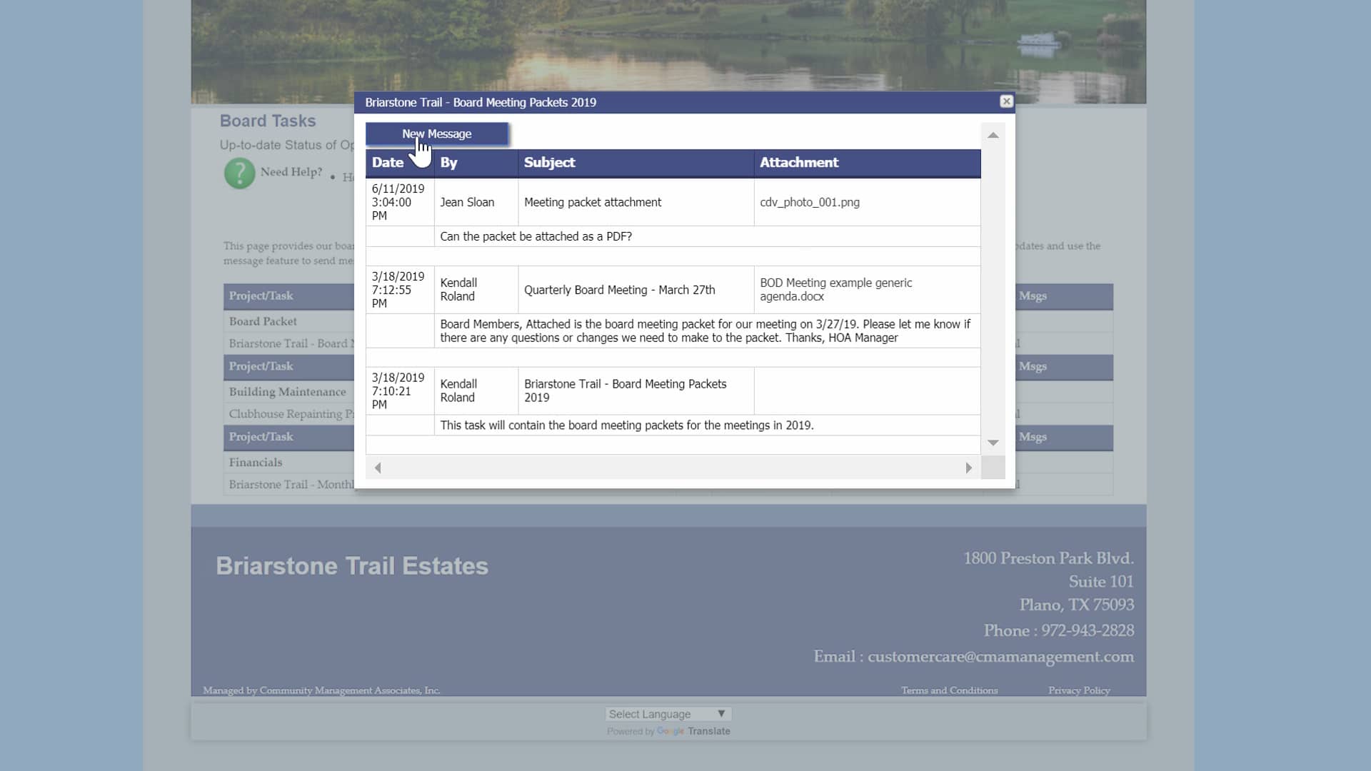1371x771 pixels.
Task: Click the Need Help question mark icon
Action: 238,173
